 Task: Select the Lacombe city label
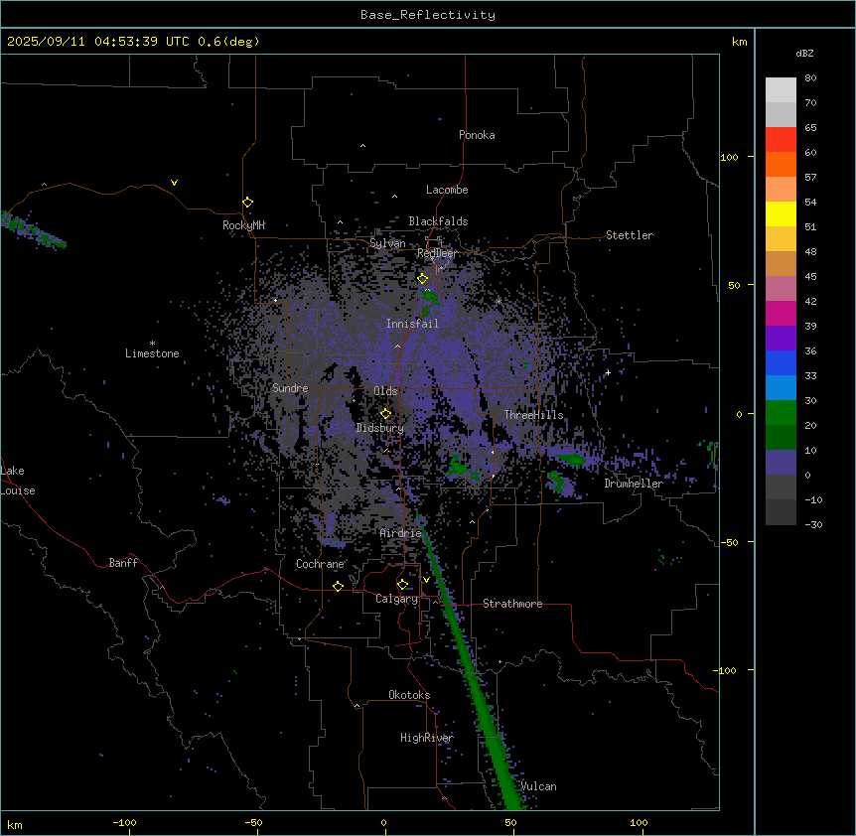[x=447, y=190]
